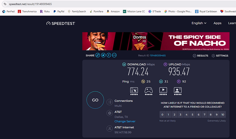
Task: Open the Mission Lane CC bookmark
Action: (x=134, y=11)
